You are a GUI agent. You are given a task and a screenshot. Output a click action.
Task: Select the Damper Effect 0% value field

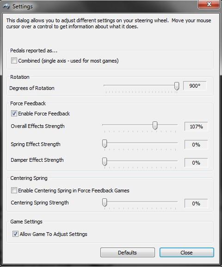pos(196,163)
